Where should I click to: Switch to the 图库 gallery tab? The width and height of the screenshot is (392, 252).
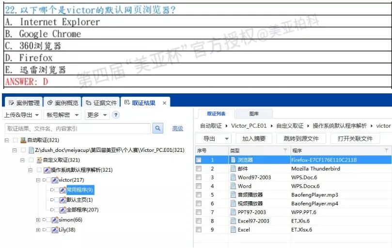point(254,114)
